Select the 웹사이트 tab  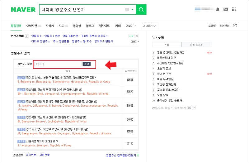click(x=104, y=26)
